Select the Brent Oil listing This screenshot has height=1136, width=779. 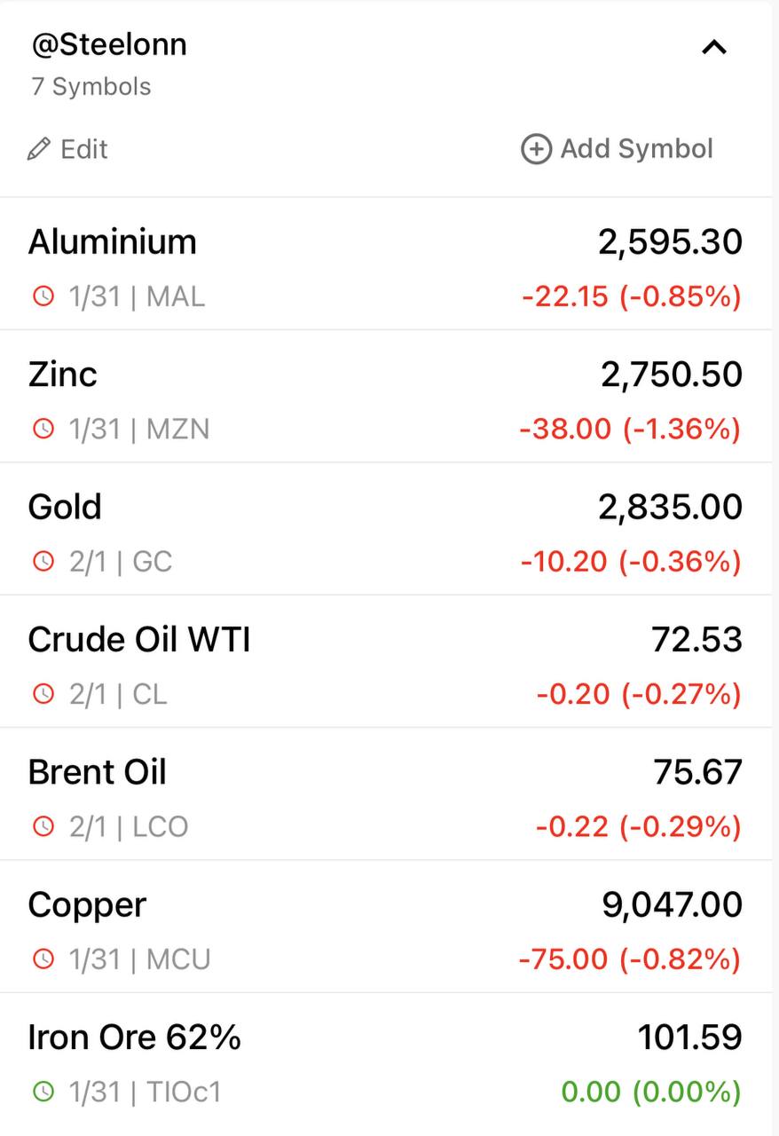[x=386, y=794]
